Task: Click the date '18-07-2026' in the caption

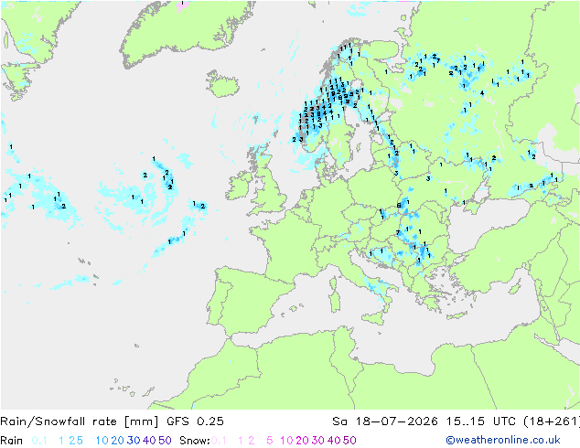Action: point(396,421)
